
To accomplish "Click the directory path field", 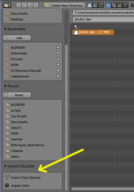I will (x=103, y=13).
